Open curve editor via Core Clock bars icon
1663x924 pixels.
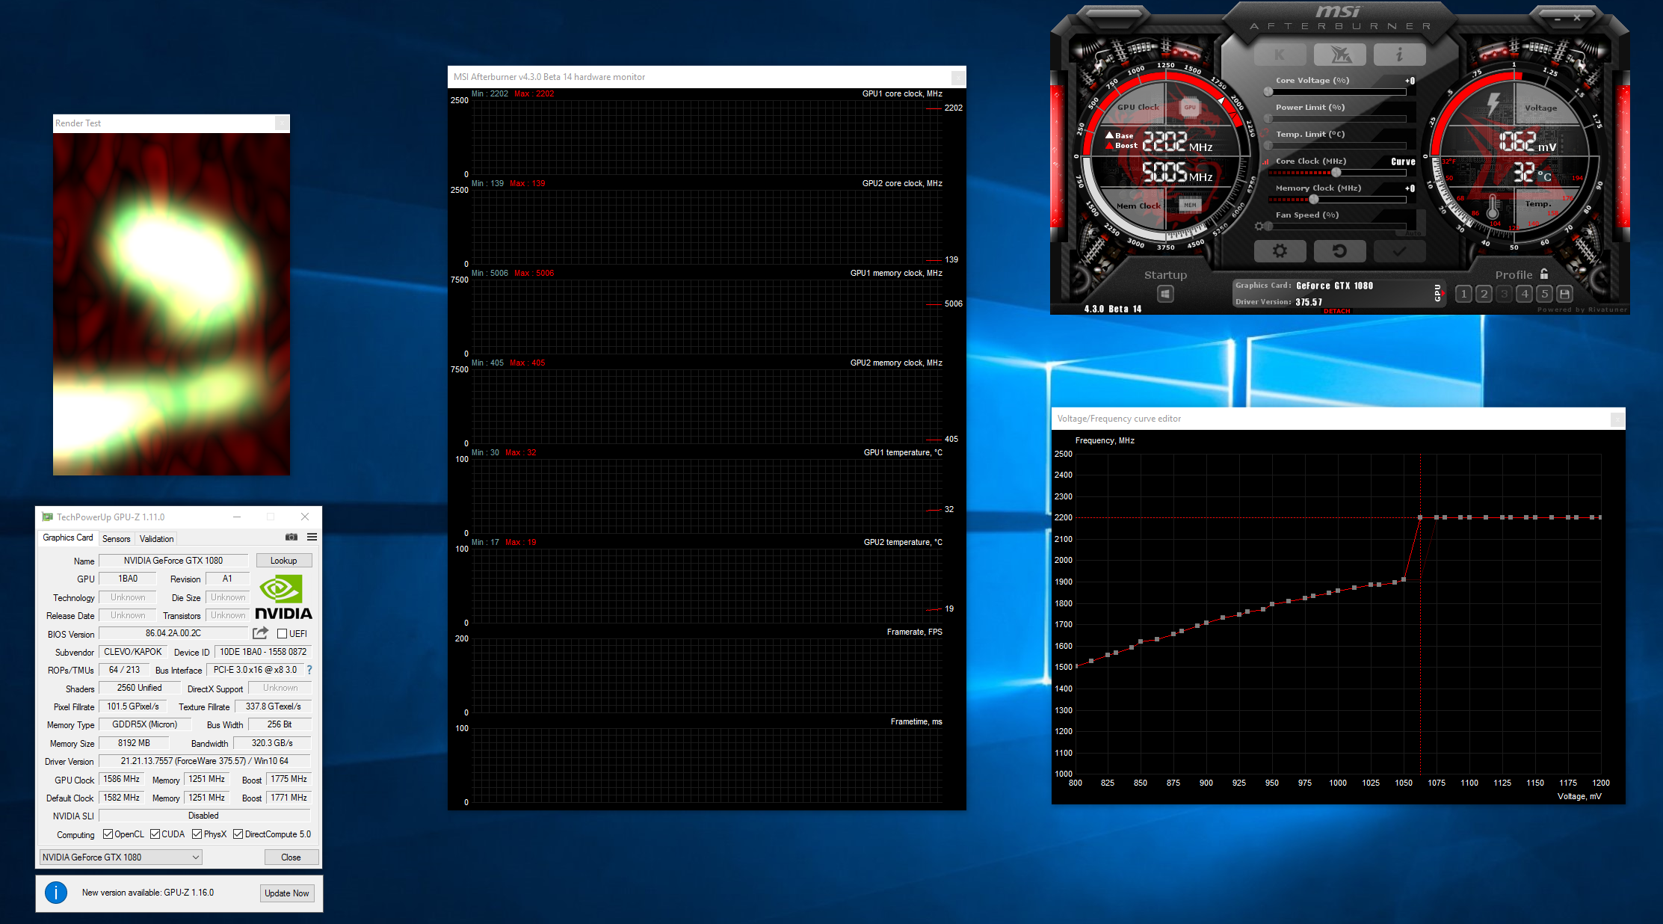[x=1266, y=161]
